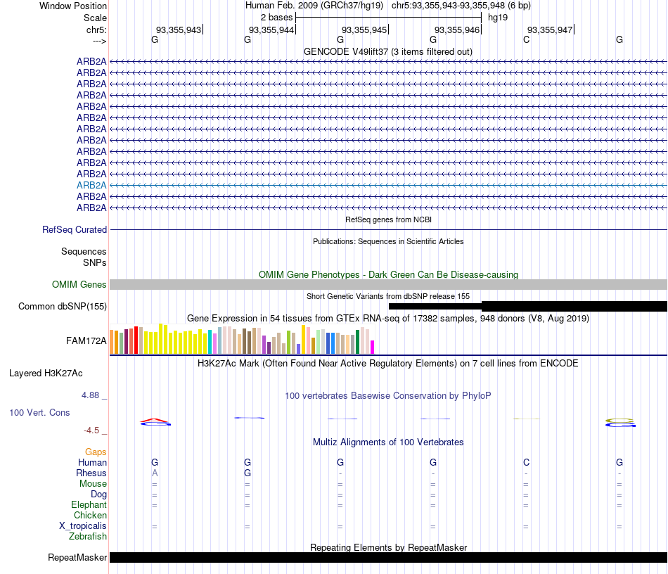Select the Window Position label

tap(73, 6)
